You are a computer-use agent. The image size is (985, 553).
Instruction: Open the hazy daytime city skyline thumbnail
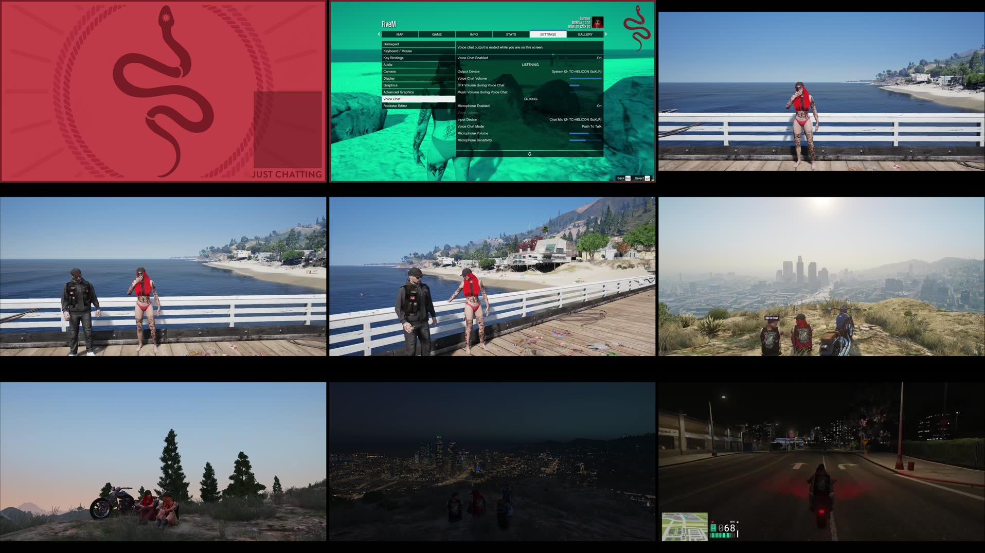click(821, 276)
